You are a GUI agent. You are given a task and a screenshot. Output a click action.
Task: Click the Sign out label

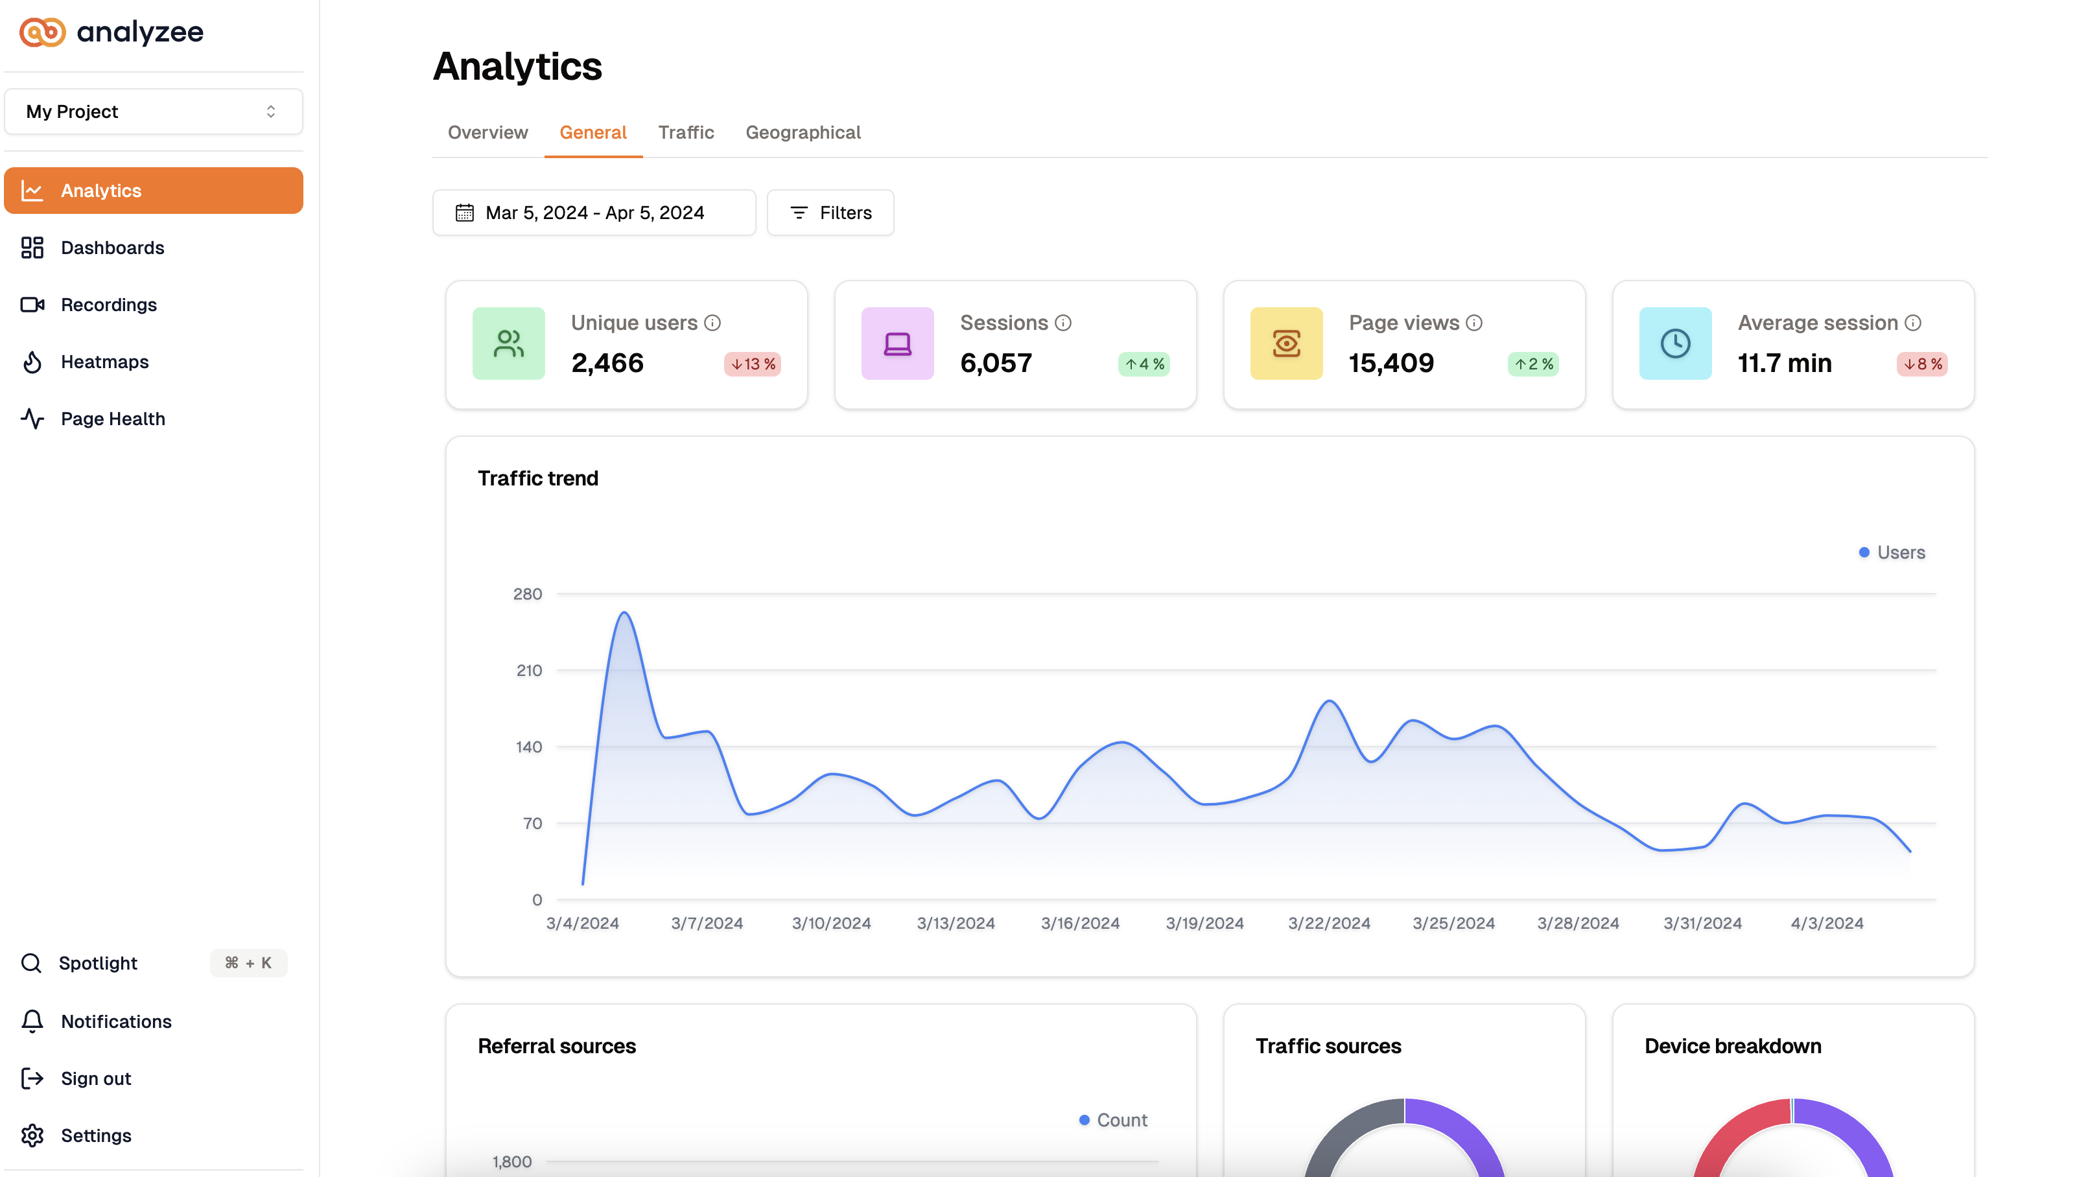(96, 1078)
